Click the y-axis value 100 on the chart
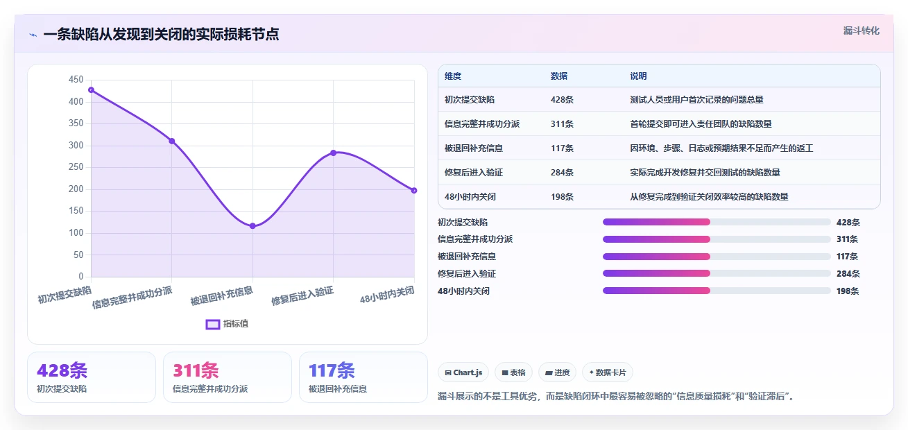 (x=76, y=233)
